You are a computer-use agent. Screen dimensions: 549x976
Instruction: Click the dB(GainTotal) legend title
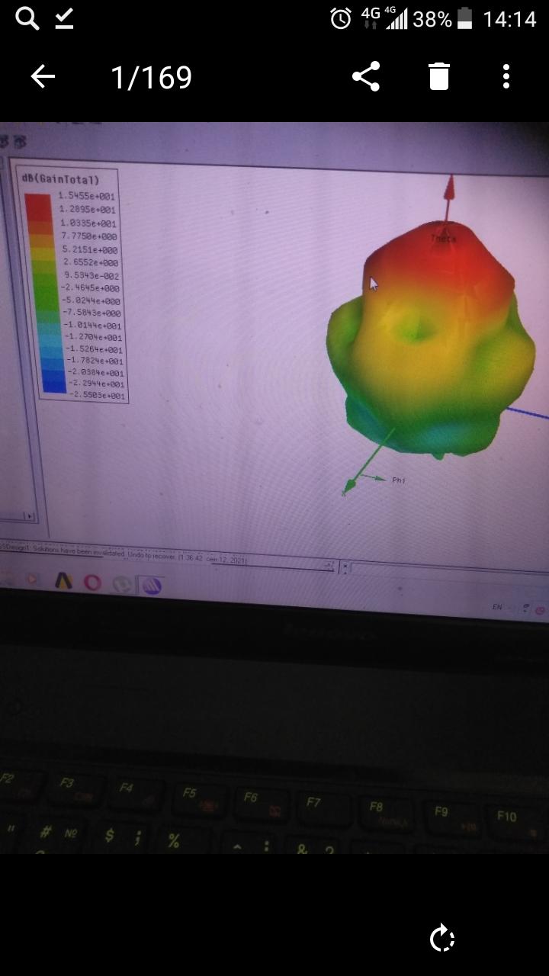(x=61, y=179)
